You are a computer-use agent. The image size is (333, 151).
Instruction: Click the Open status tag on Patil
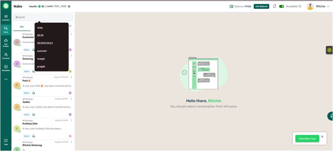tap(26, 93)
